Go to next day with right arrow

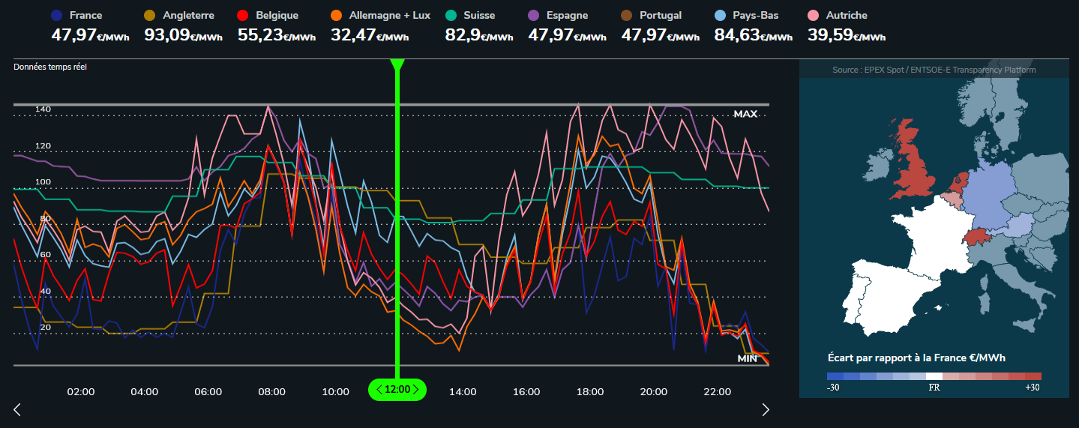tap(766, 409)
